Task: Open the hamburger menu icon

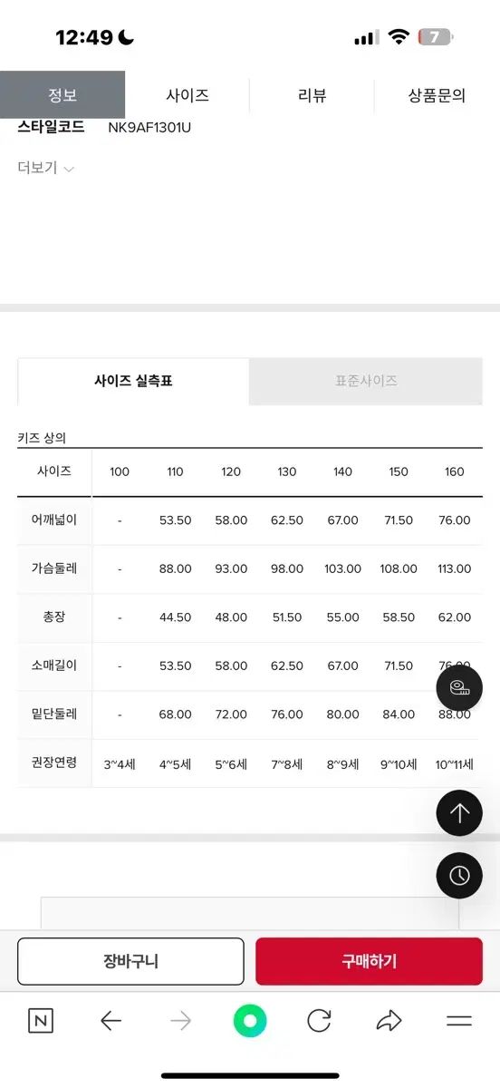Action: pyautogui.click(x=459, y=1021)
